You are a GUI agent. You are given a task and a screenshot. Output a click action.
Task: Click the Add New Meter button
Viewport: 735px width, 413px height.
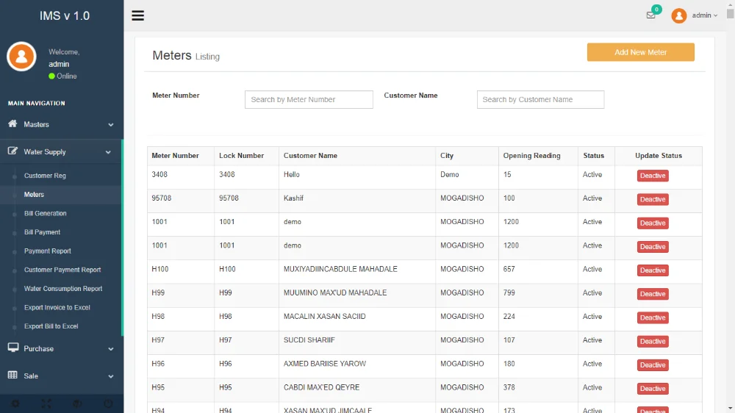tap(640, 52)
